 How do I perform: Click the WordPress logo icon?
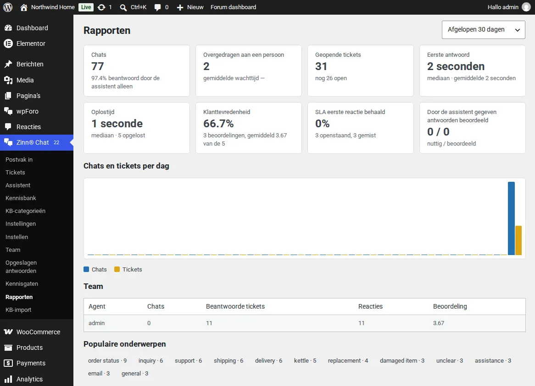tap(8, 7)
